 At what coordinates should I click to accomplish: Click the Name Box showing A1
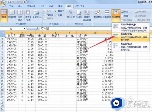[12, 29]
